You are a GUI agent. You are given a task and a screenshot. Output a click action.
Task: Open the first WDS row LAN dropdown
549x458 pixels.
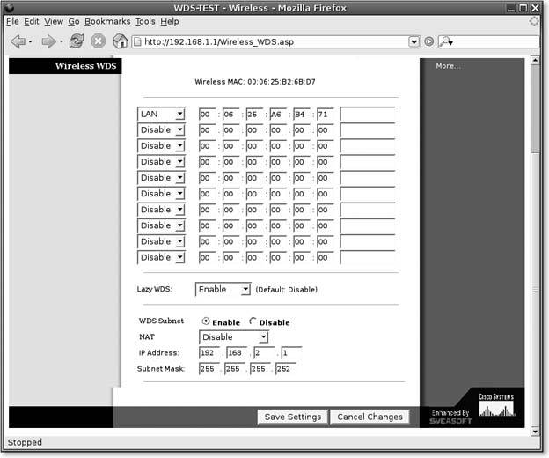[161, 114]
